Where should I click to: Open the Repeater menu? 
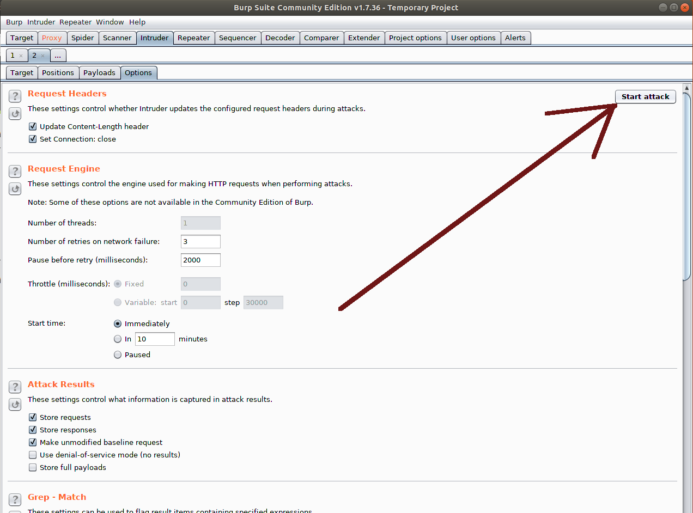[76, 22]
